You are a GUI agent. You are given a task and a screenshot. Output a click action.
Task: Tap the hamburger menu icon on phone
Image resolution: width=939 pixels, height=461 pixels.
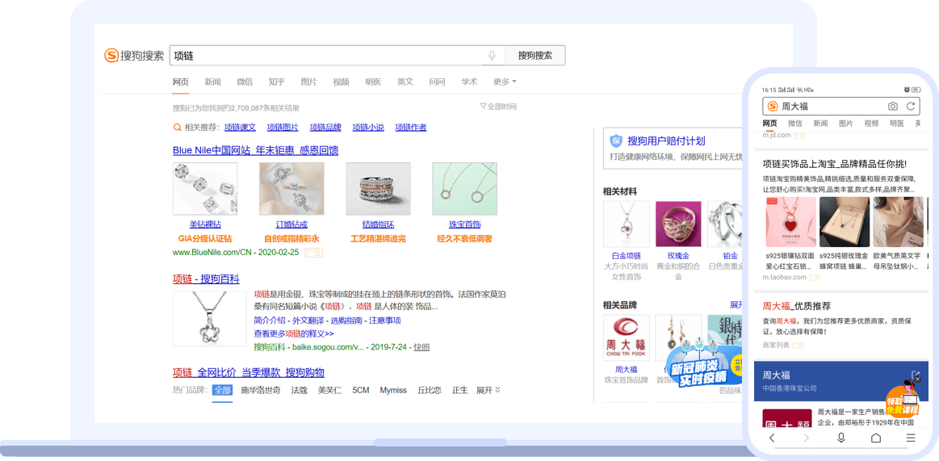(x=911, y=438)
